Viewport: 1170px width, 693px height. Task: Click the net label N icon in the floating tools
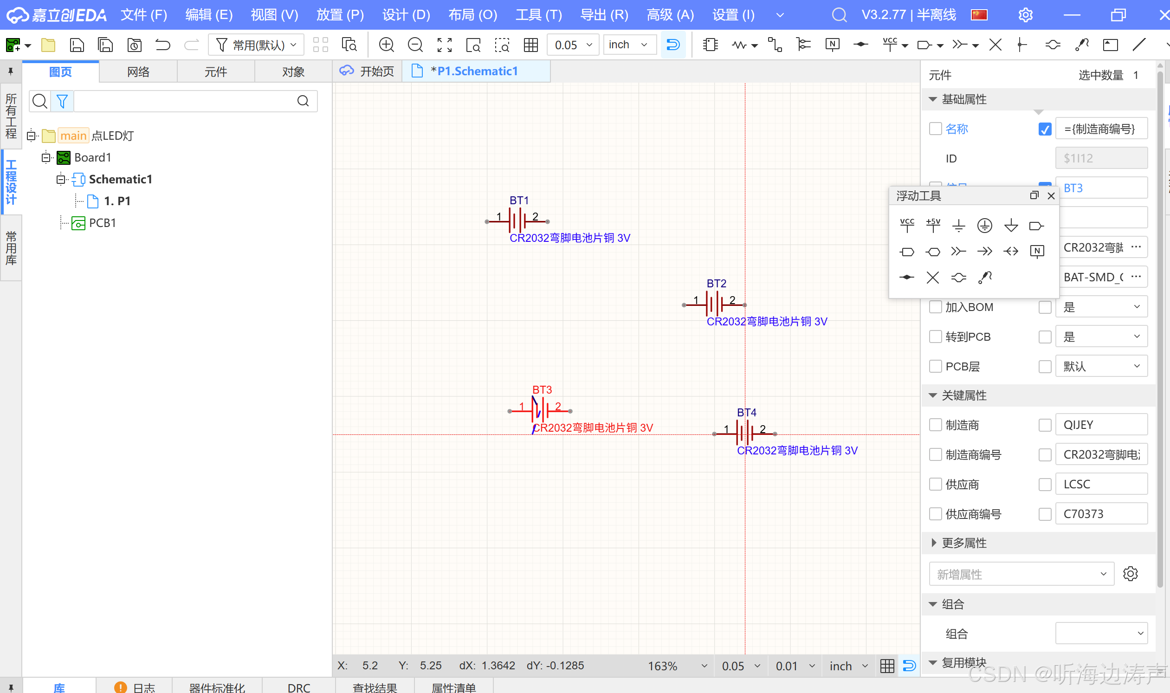coord(1036,251)
